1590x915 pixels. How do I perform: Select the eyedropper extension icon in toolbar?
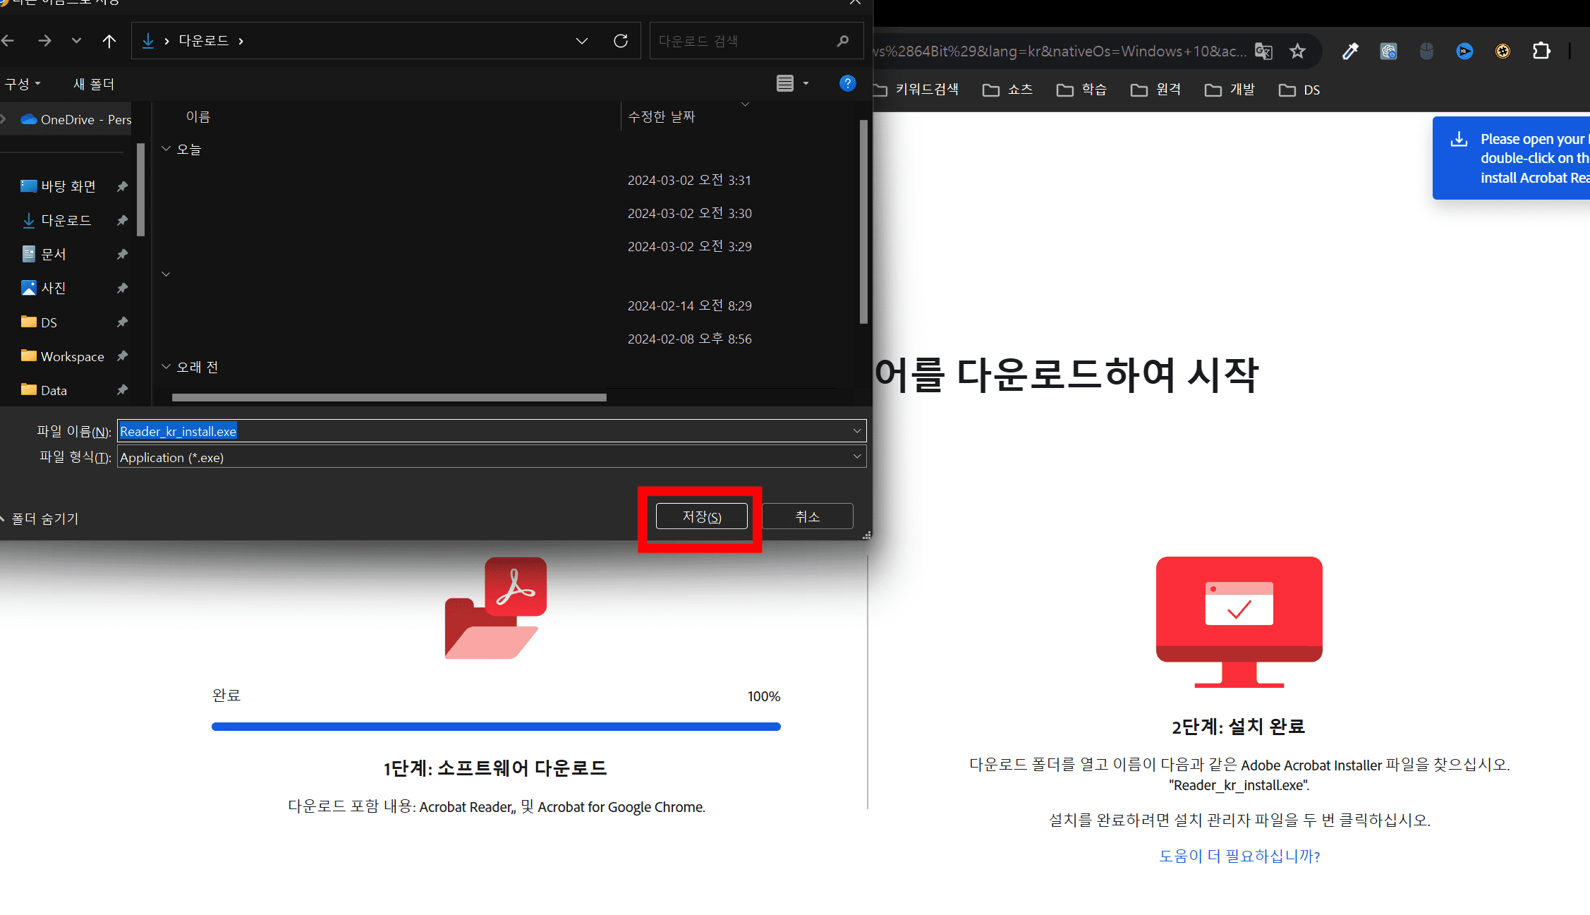tap(1350, 51)
